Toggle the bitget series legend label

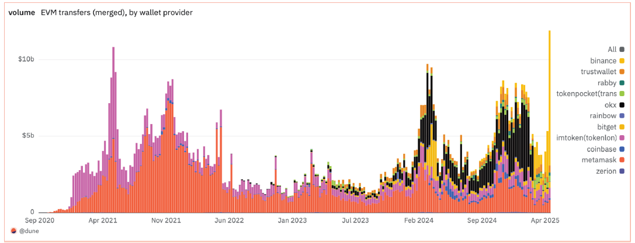click(x=606, y=127)
